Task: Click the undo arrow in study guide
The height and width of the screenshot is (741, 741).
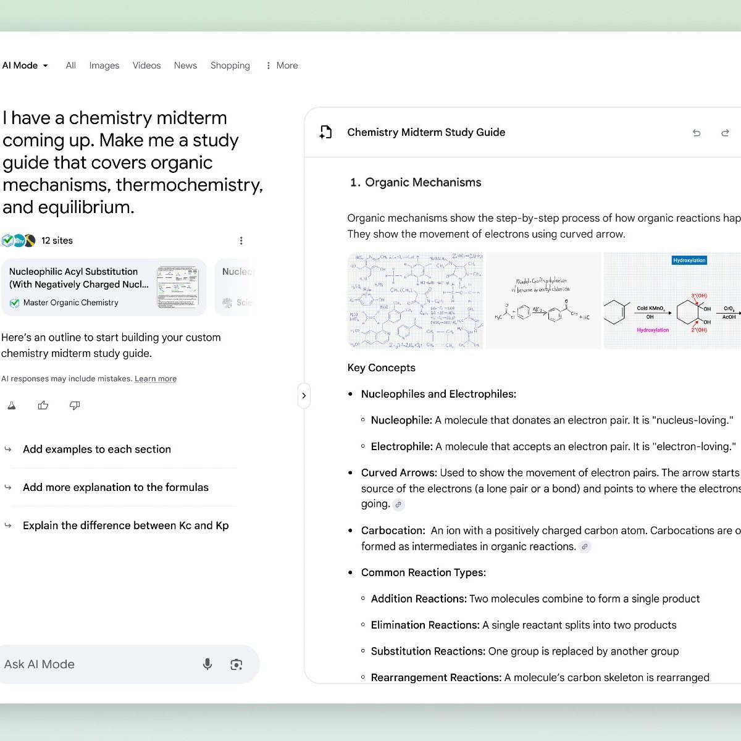Action: [x=697, y=133]
